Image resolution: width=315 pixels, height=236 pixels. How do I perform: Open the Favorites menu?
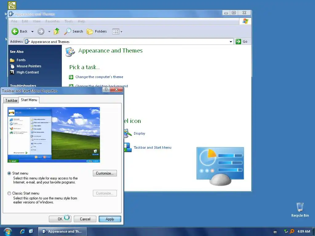52,21
